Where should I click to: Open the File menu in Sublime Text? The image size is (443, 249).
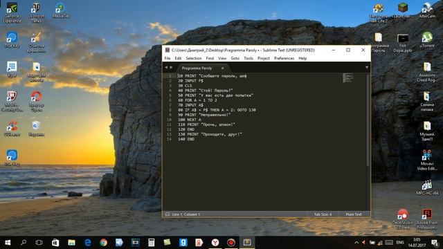[168, 58]
